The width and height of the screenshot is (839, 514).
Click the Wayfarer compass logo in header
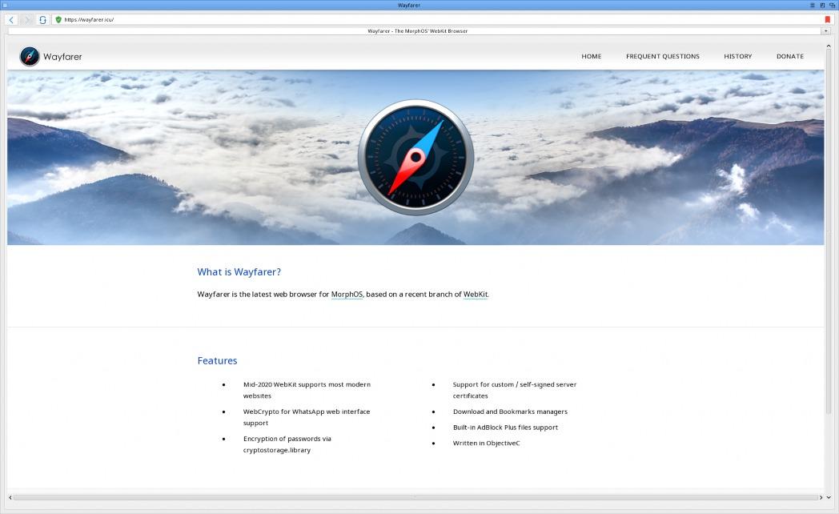[30, 56]
